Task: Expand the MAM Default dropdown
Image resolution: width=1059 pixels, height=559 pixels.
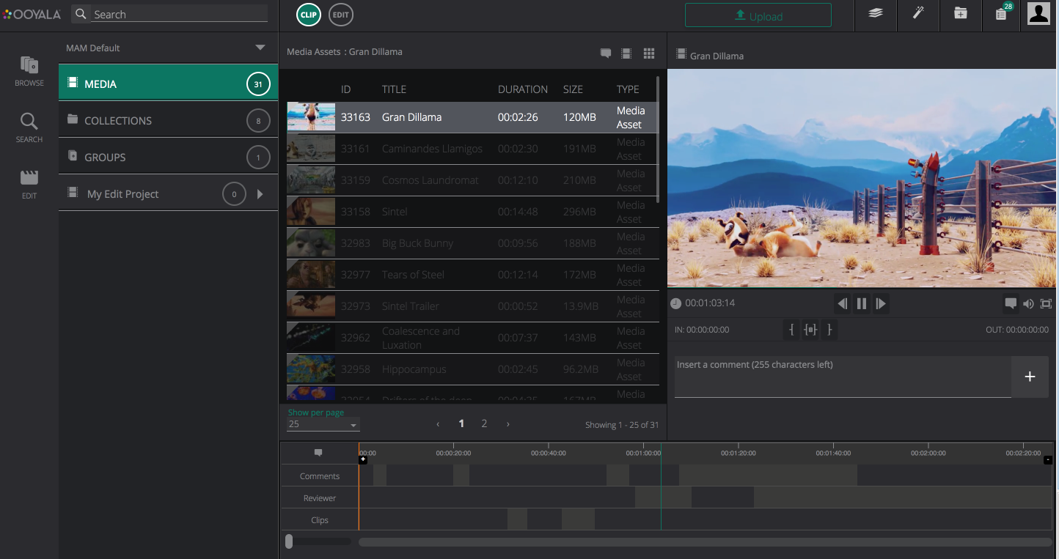Action: point(260,48)
